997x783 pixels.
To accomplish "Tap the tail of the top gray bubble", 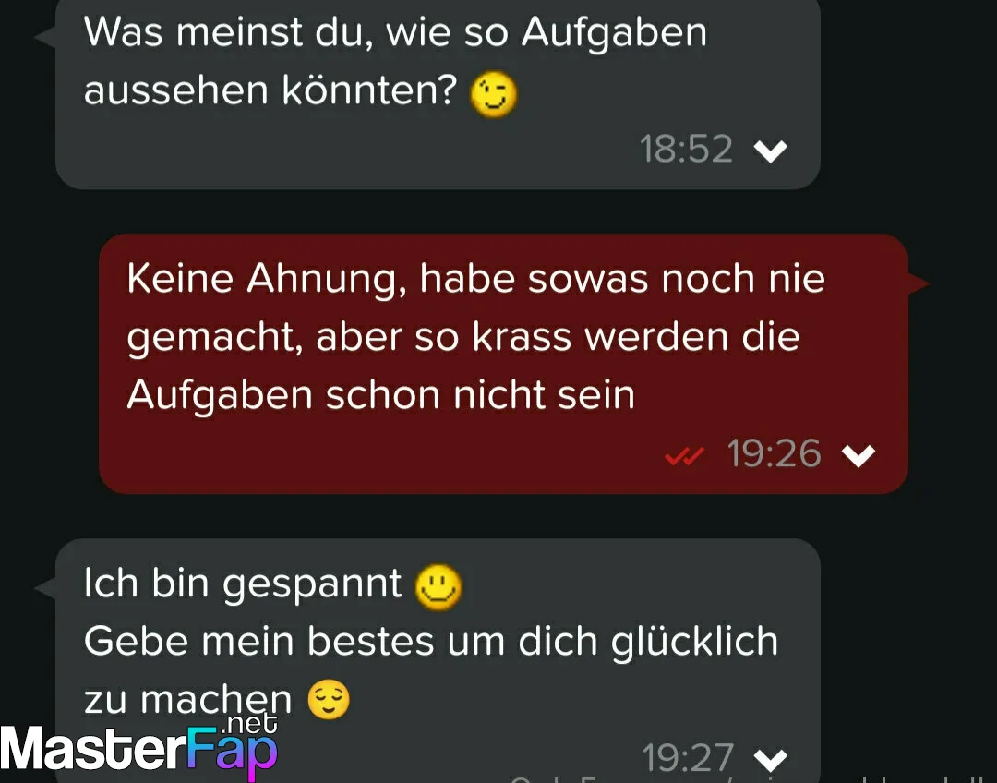I will pyautogui.click(x=46, y=36).
